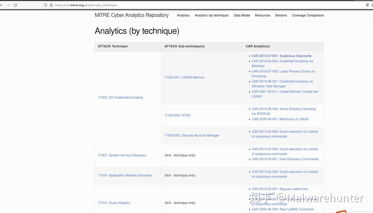The height and width of the screenshot is (213, 373).
Task: Open T1003.003: NTDS sub-technique link
Action: pos(177,115)
